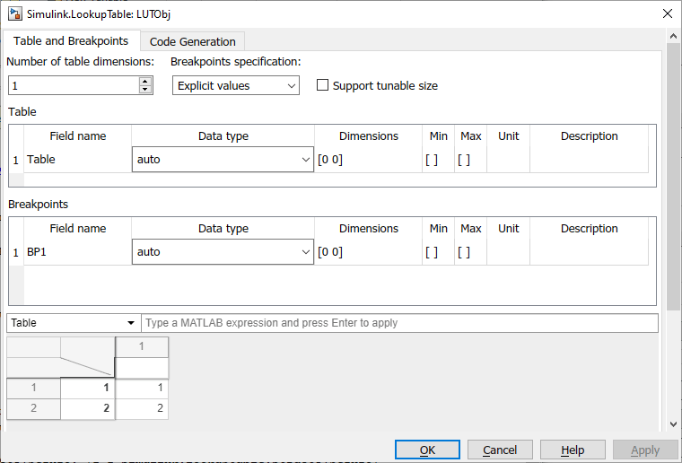
Task: Click the Table row Dimensions cell
Action: click(x=368, y=160)
